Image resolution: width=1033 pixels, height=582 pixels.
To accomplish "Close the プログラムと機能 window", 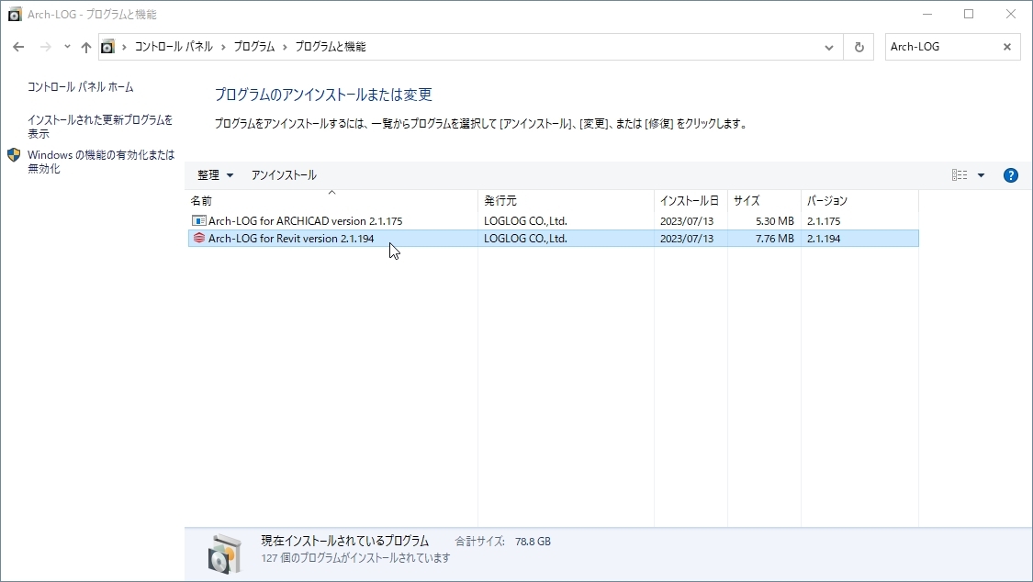I will 1011,14.
